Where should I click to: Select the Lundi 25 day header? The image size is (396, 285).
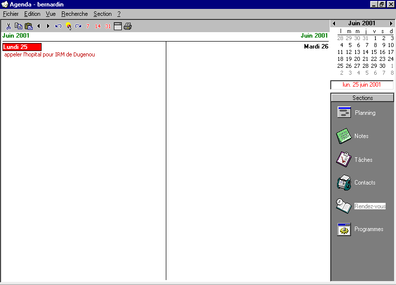[22, 47]
